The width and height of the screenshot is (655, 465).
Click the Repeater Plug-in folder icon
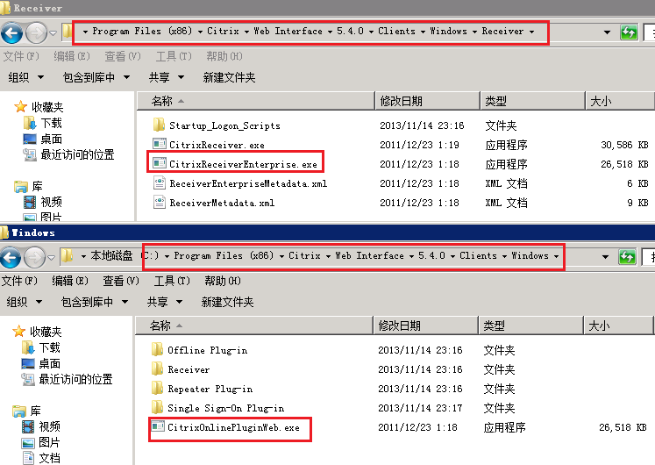click(157, 388)
